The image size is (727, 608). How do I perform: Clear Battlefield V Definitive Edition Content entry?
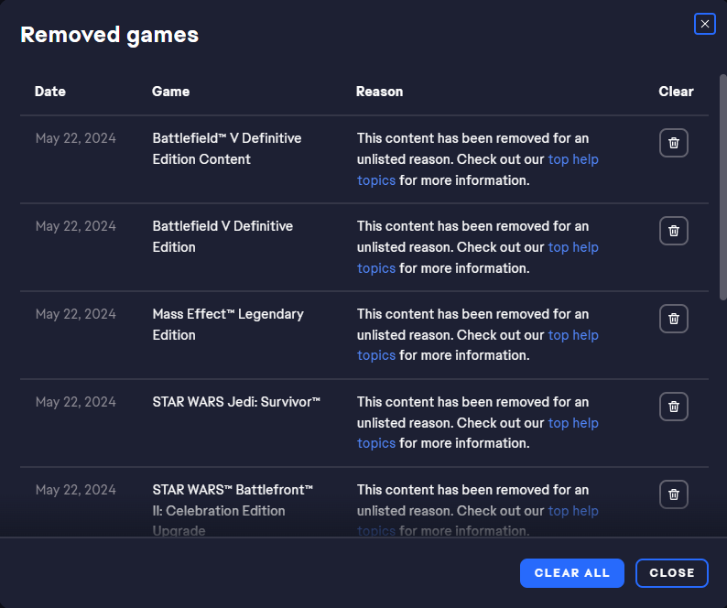click(674, 143)
